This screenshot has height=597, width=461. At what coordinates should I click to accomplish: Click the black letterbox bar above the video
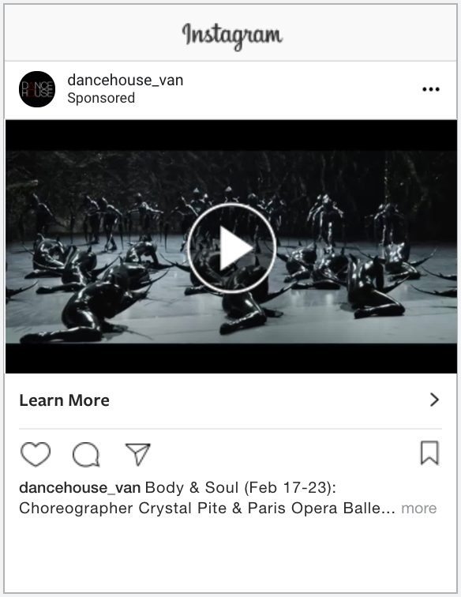click(231, 135)
